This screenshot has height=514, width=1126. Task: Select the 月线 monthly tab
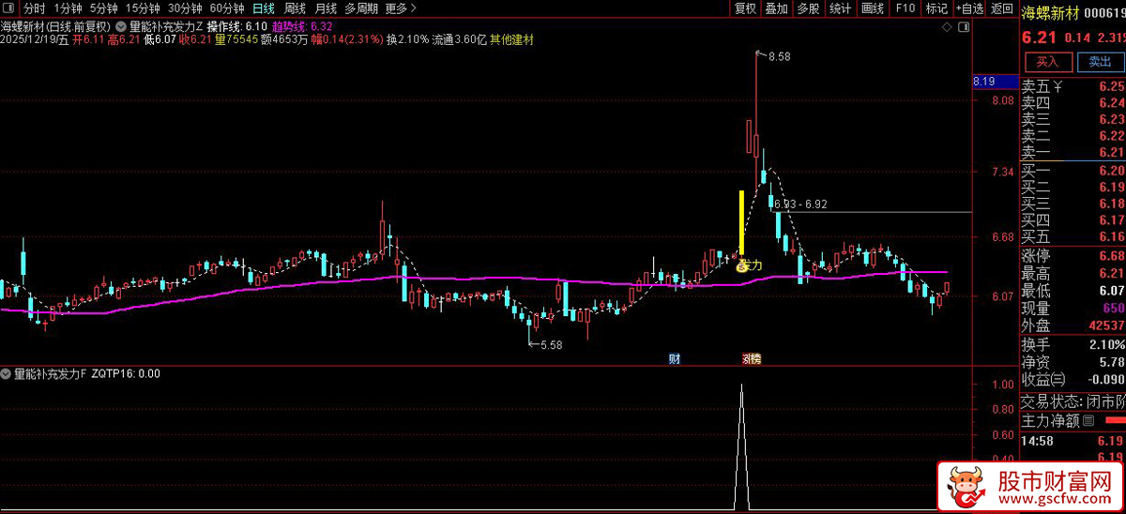pyautogui.click(x=325, y=8)
